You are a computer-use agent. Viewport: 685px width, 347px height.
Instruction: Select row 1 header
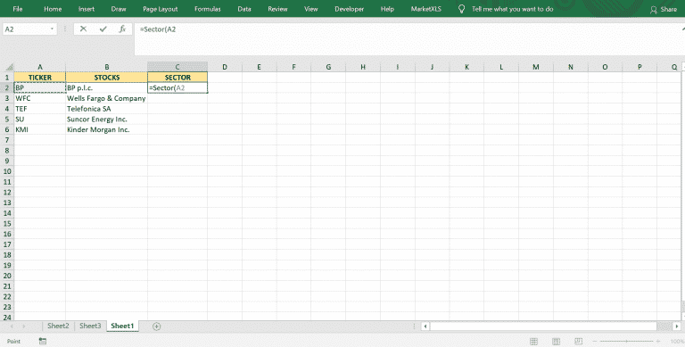click(7, 78)
